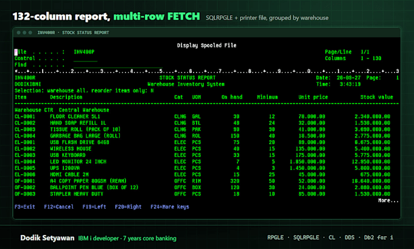Click the Columns 1 - 130 value
The width and height of the screenshot is (414, 249).
[x=371, y=58]
